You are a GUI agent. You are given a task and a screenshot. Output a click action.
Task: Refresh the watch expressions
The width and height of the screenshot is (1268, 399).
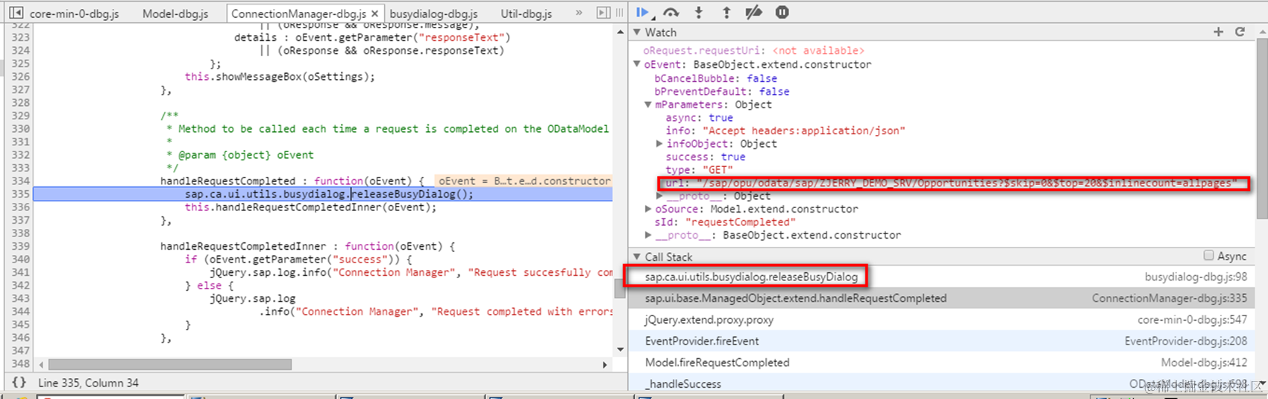point(1240,32)
